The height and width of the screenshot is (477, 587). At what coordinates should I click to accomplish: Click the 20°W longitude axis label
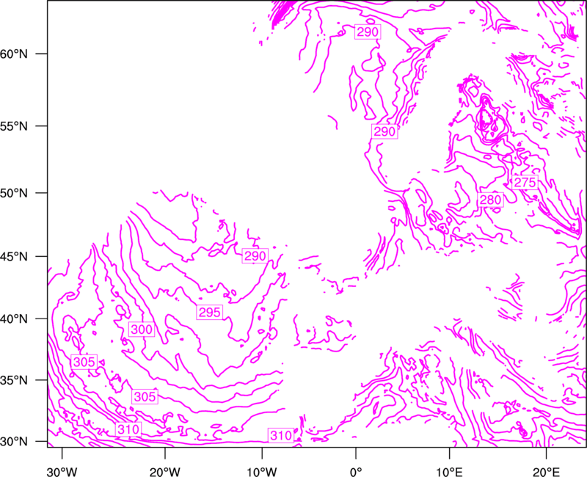pos(165,472)
